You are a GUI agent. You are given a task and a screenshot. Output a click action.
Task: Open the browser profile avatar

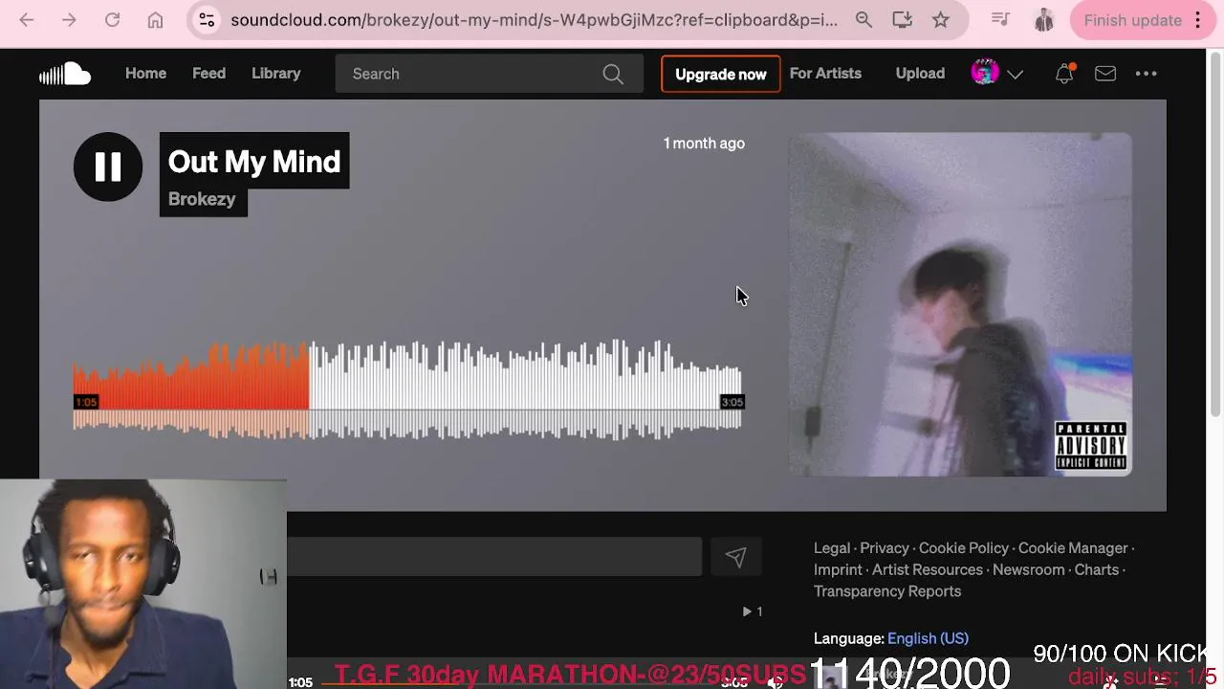coord(1044,20)
